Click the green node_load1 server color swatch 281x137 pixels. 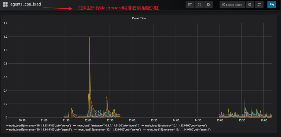tap(7, 126)
